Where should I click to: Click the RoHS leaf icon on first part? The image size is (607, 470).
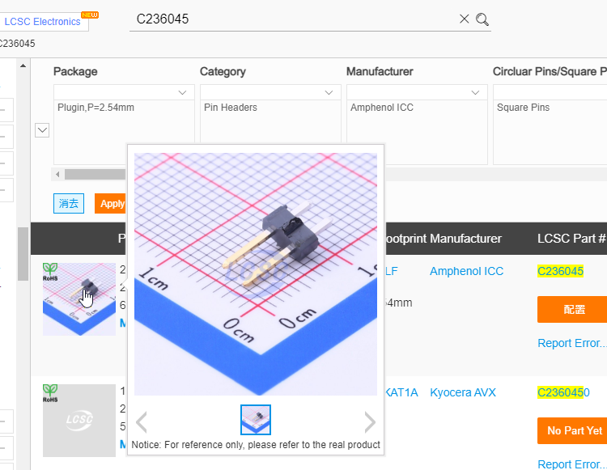point(50,272)
